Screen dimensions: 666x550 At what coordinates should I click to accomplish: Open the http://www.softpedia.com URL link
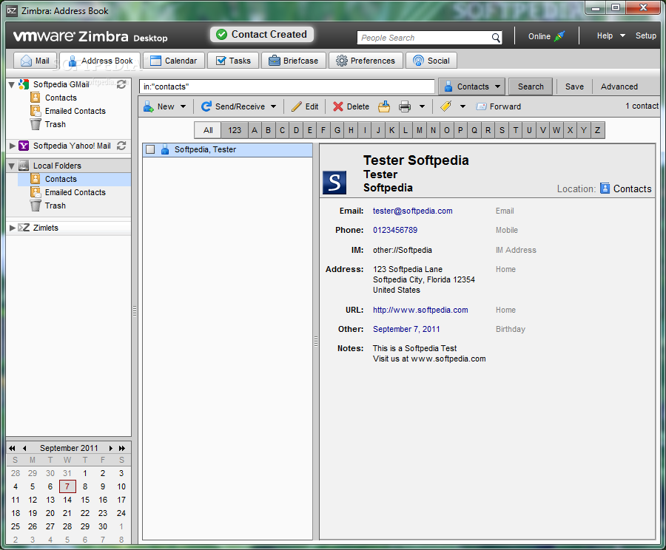[420, 310]
